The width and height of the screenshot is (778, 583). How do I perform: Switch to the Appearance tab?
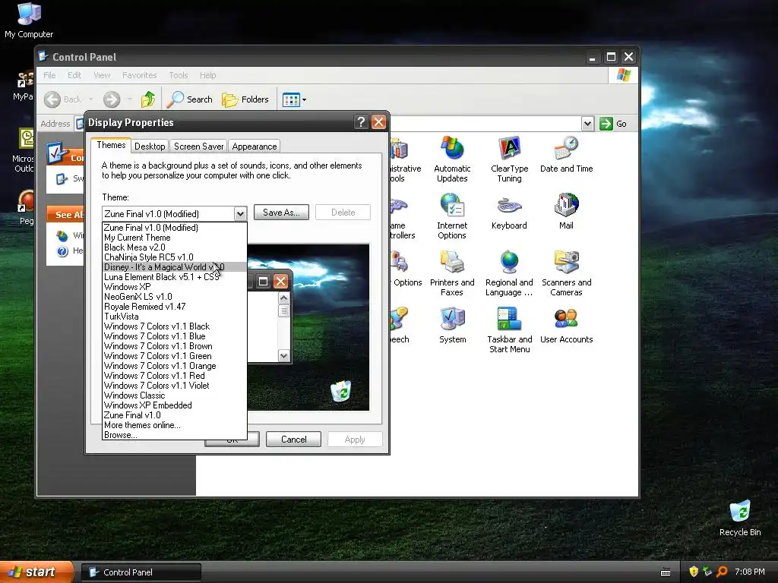pyautogui.click(x=254, y=147)
